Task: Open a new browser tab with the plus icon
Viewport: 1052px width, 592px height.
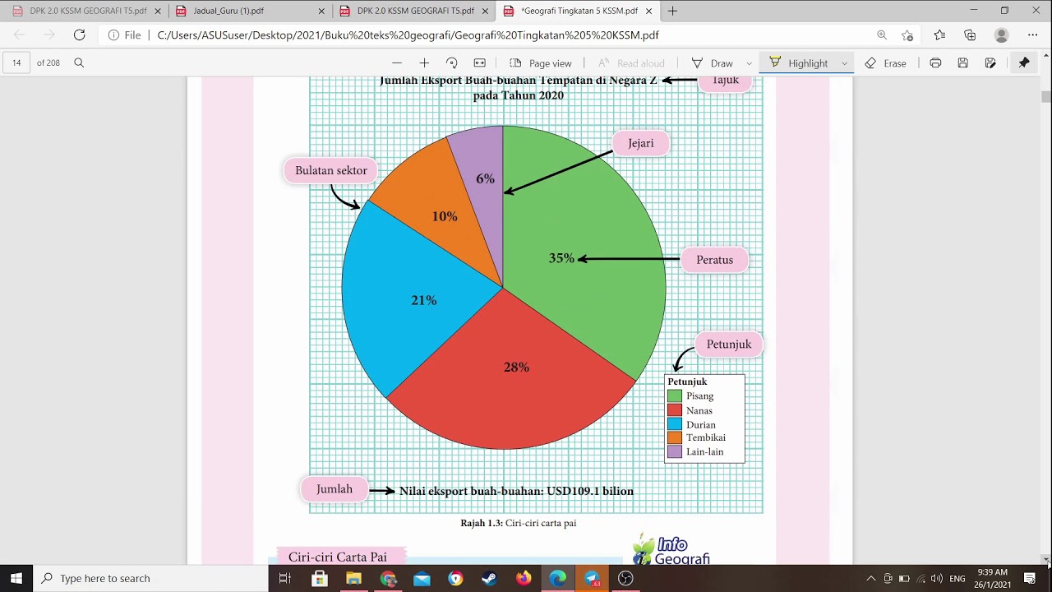Action: [672, 11]
